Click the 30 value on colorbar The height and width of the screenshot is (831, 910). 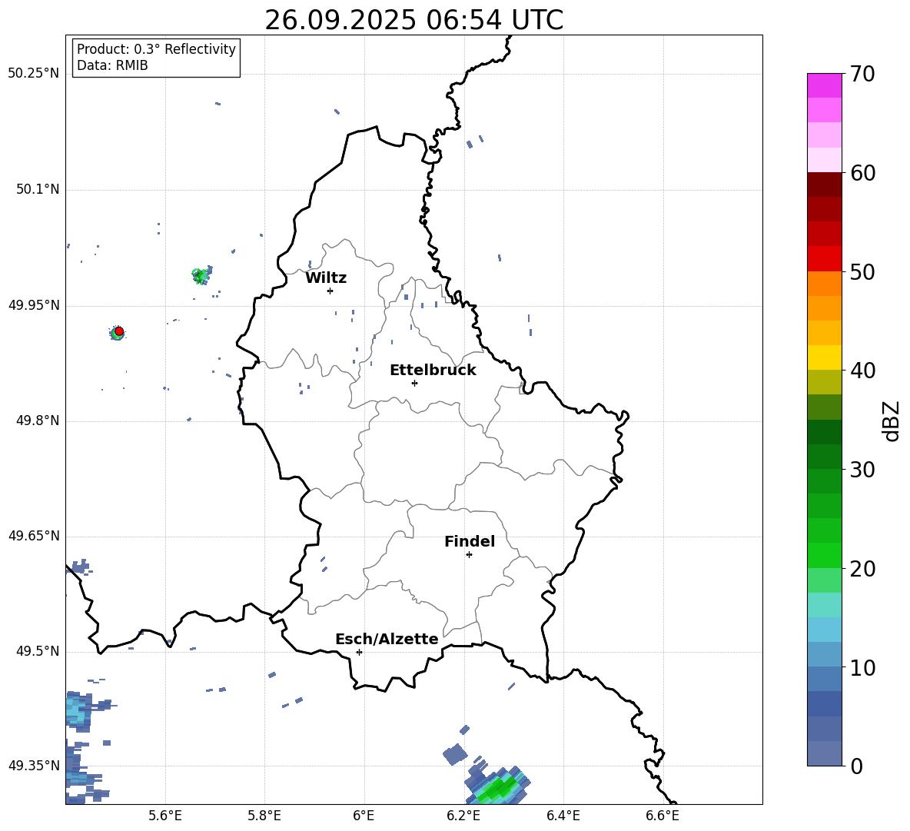click(863, 470)
